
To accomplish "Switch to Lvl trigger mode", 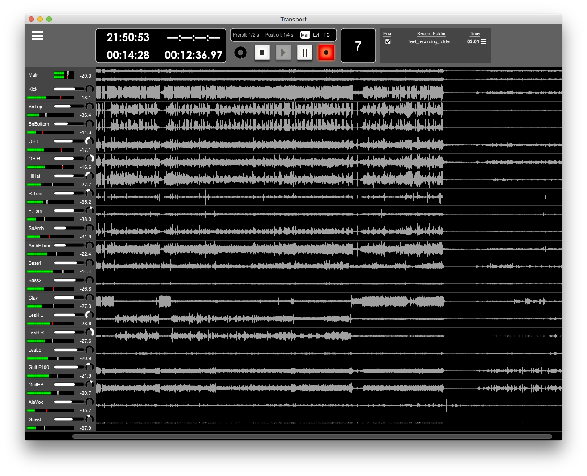I will pyautogui.click(x=316, y=35).
